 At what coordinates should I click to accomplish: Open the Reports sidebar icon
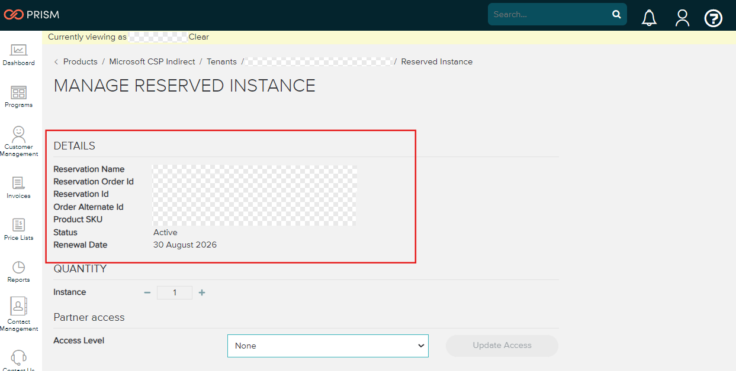click(19, 271)
